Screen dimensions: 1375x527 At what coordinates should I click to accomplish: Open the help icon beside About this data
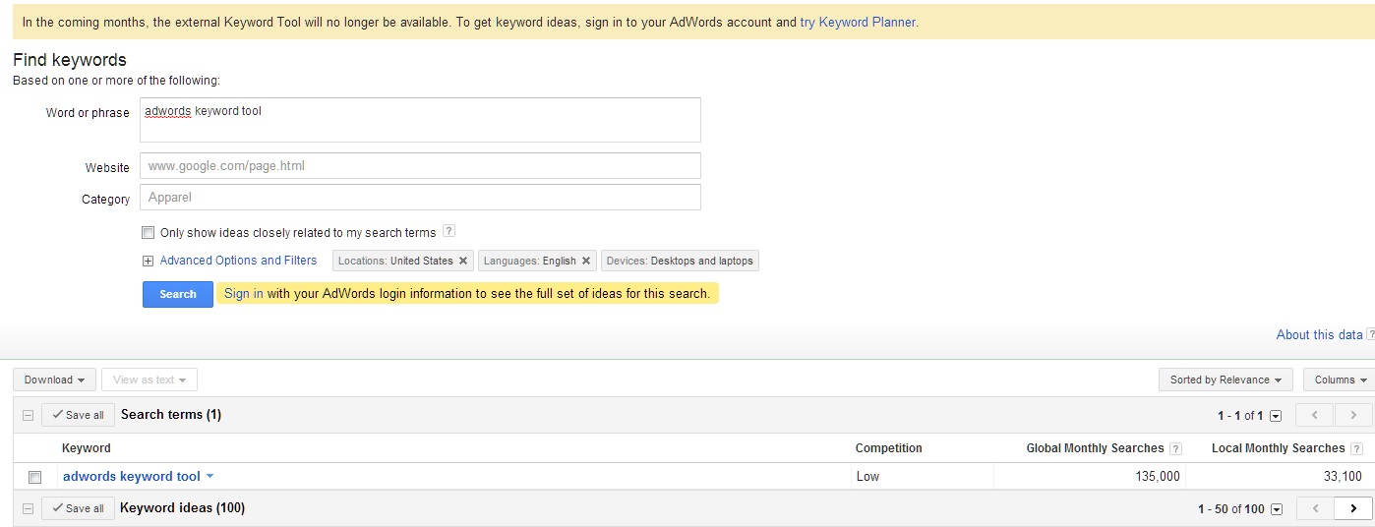1370,334
